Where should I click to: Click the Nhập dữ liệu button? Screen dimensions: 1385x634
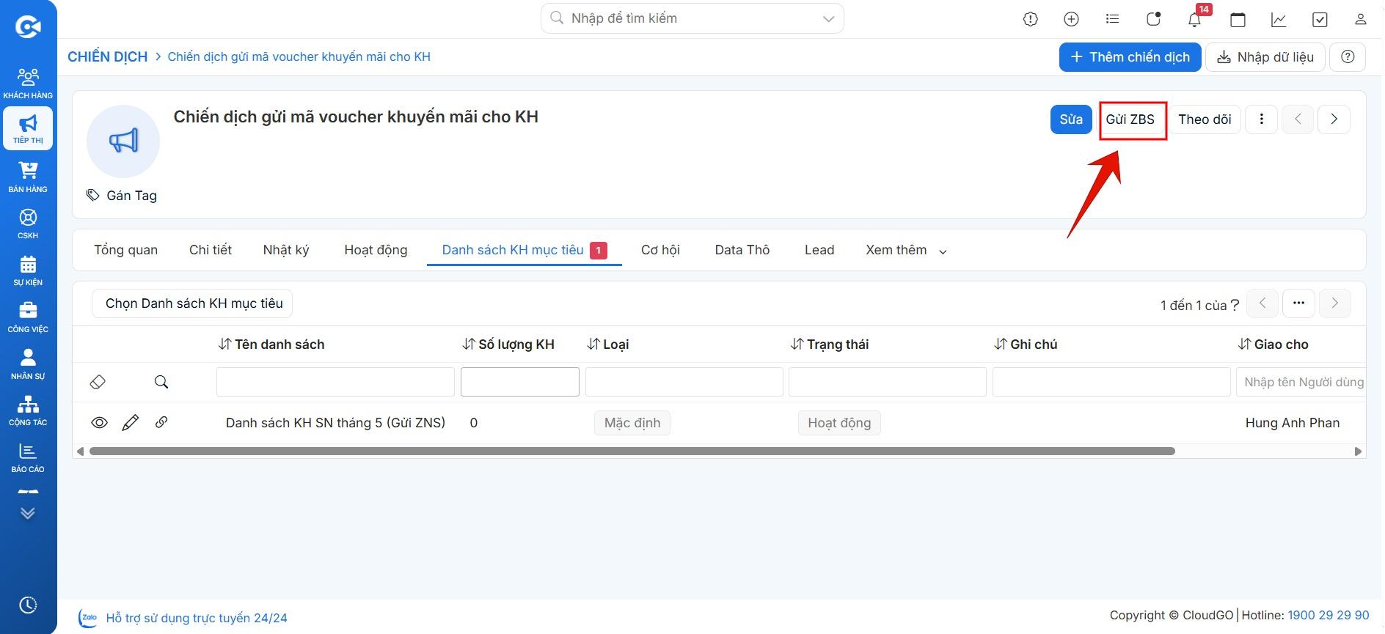coord(1265,56)
